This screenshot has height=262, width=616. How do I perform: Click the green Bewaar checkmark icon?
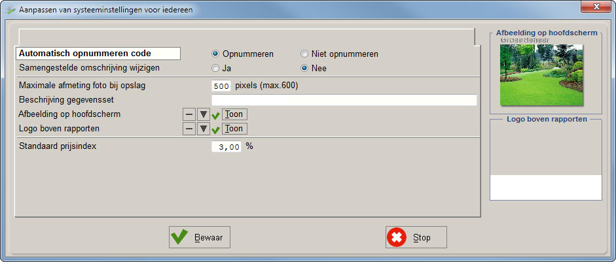179,237
